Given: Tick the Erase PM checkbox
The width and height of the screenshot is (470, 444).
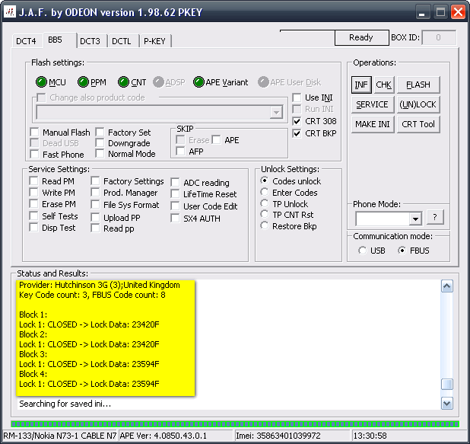Looking at the screenshot, I should point(34,204).
